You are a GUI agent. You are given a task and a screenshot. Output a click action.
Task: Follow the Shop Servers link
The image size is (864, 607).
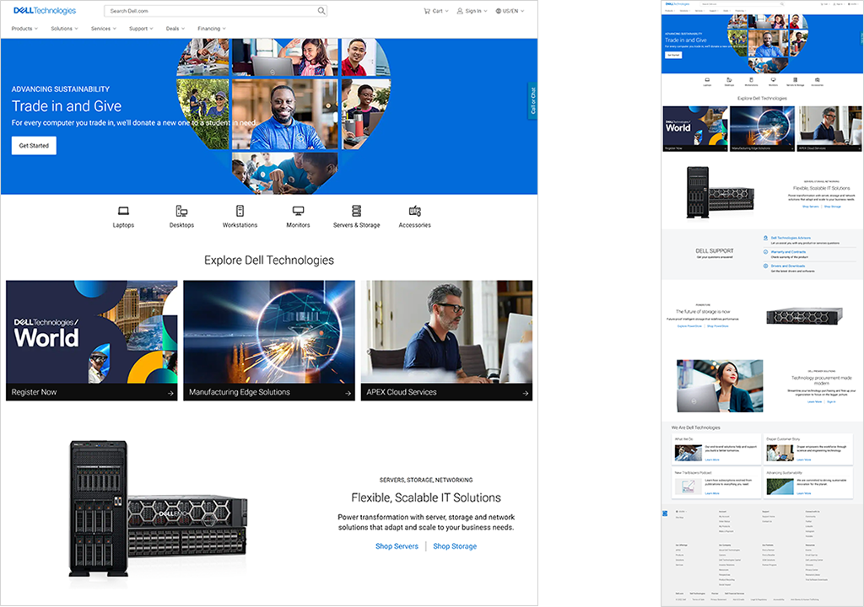pos(397,546)
